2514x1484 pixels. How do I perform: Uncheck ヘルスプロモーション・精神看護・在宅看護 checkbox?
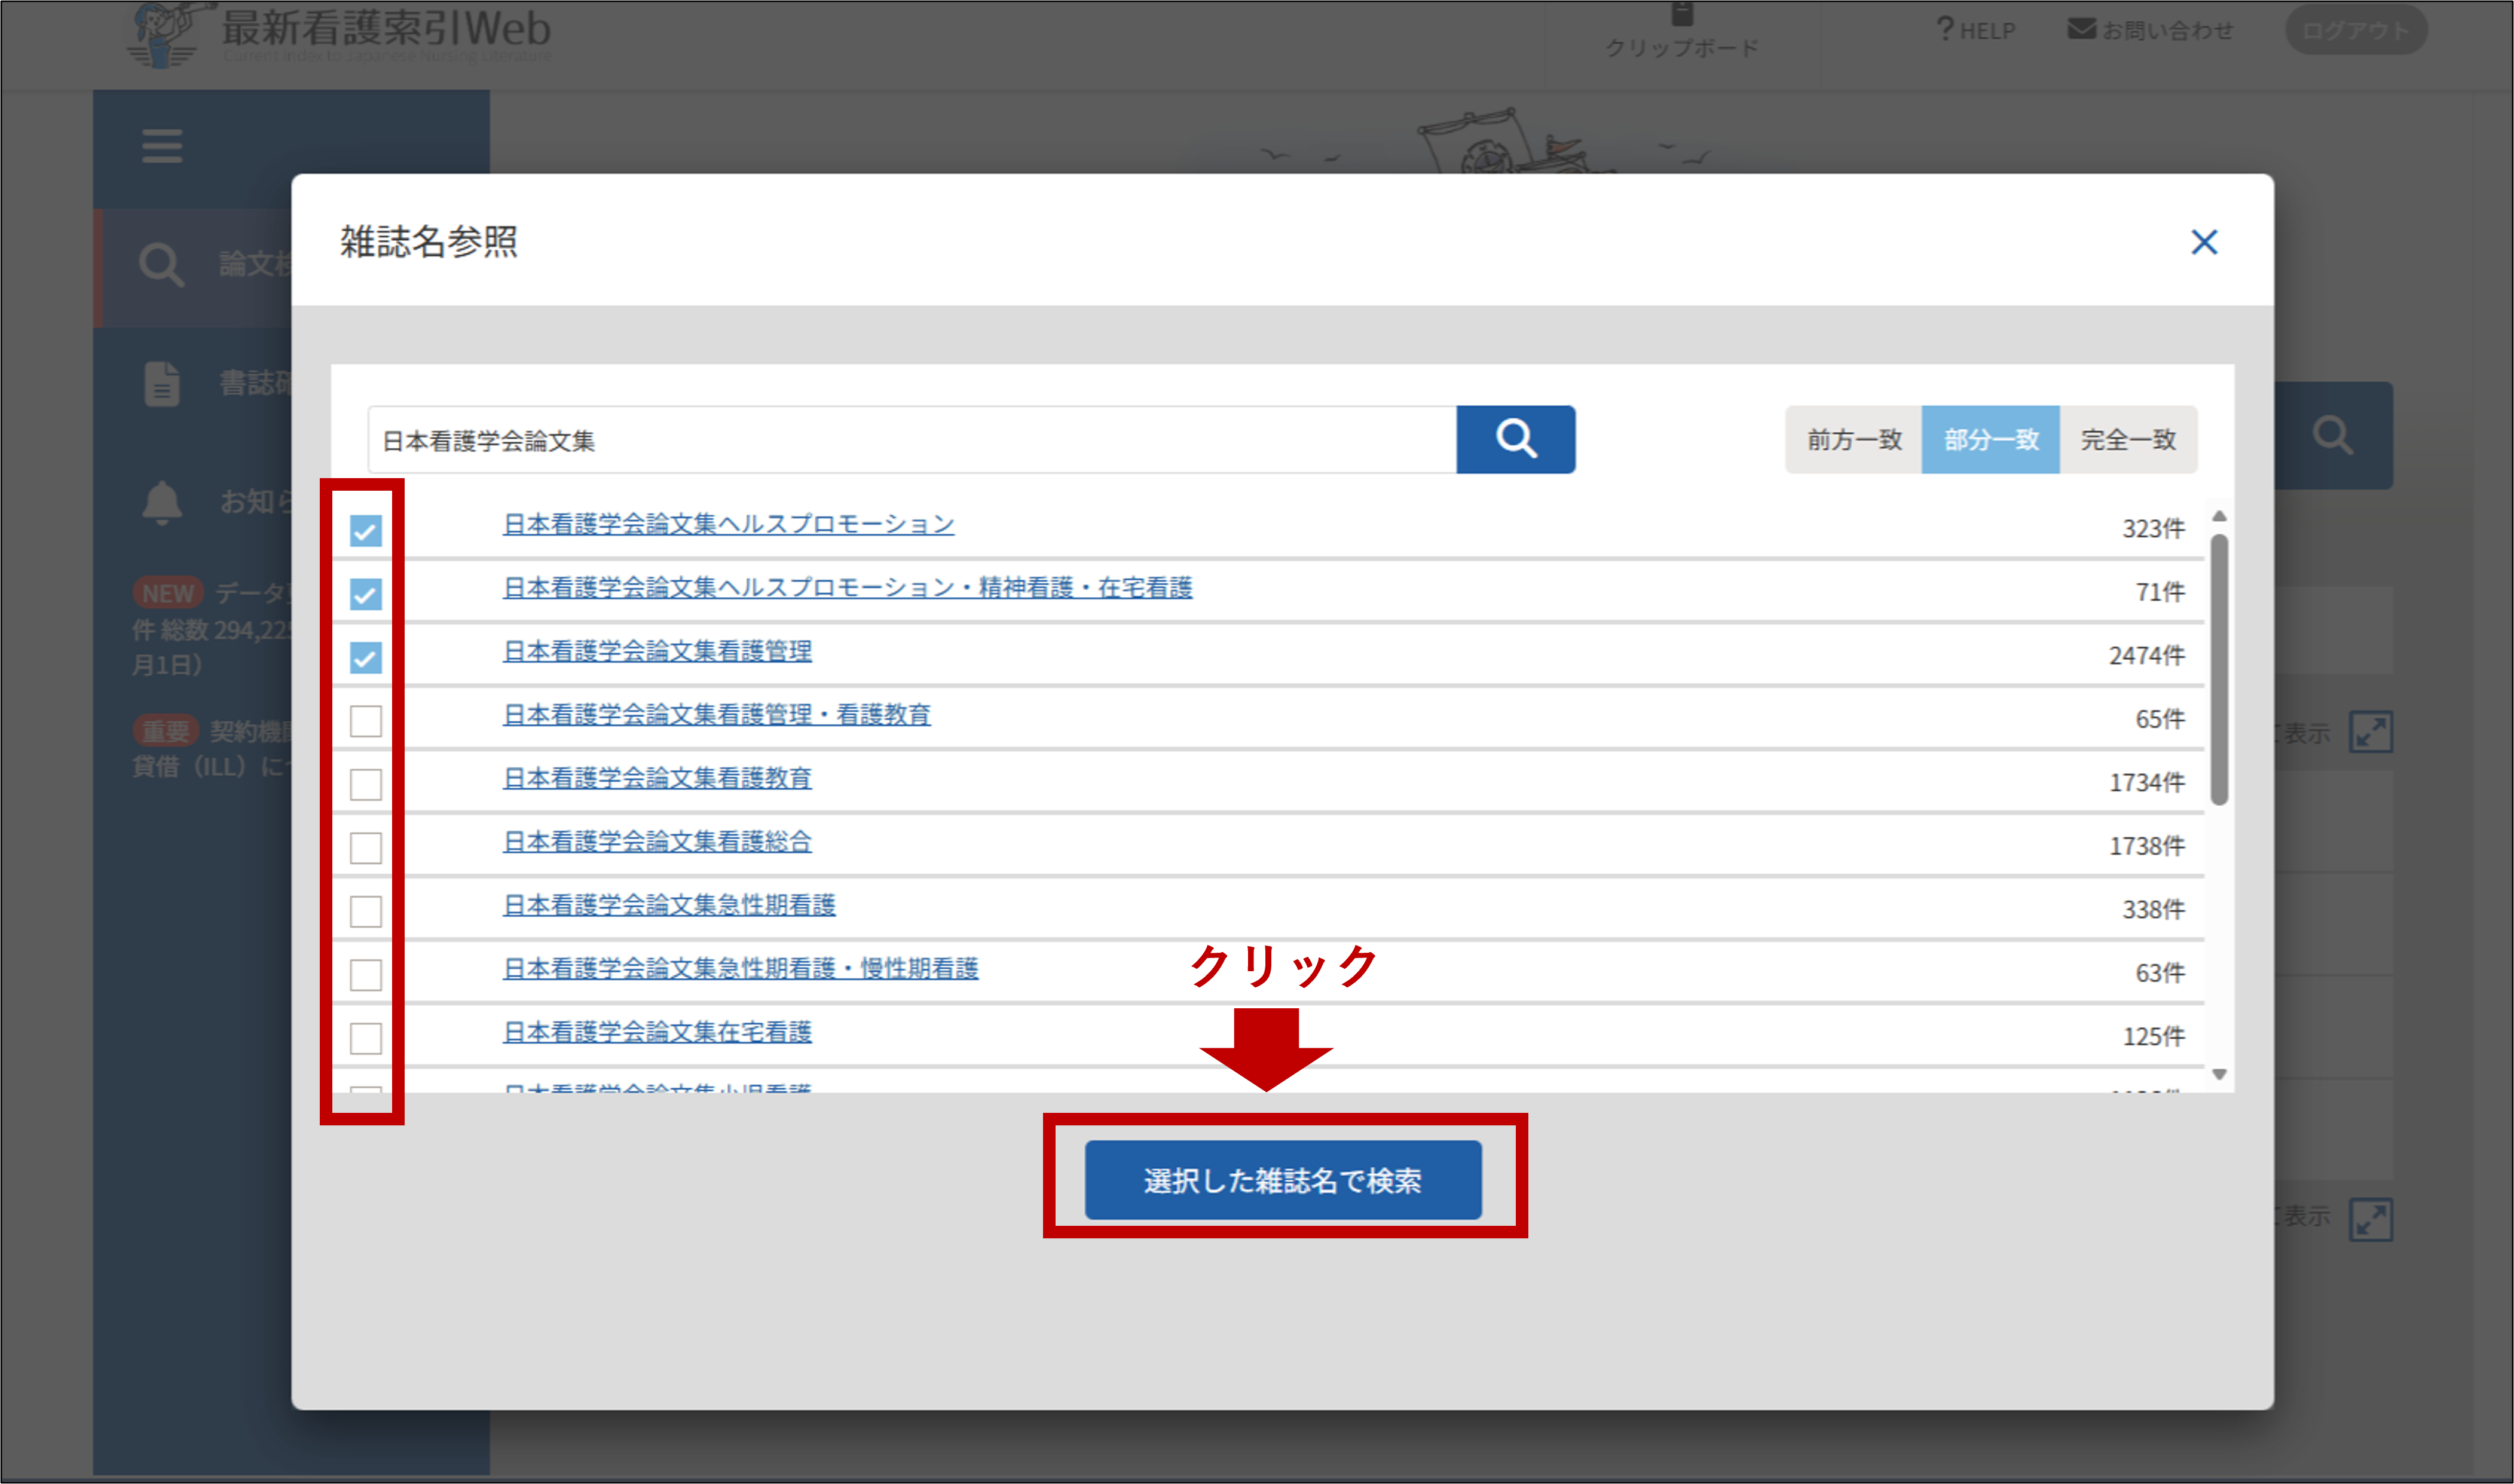[x=366, y=594]
